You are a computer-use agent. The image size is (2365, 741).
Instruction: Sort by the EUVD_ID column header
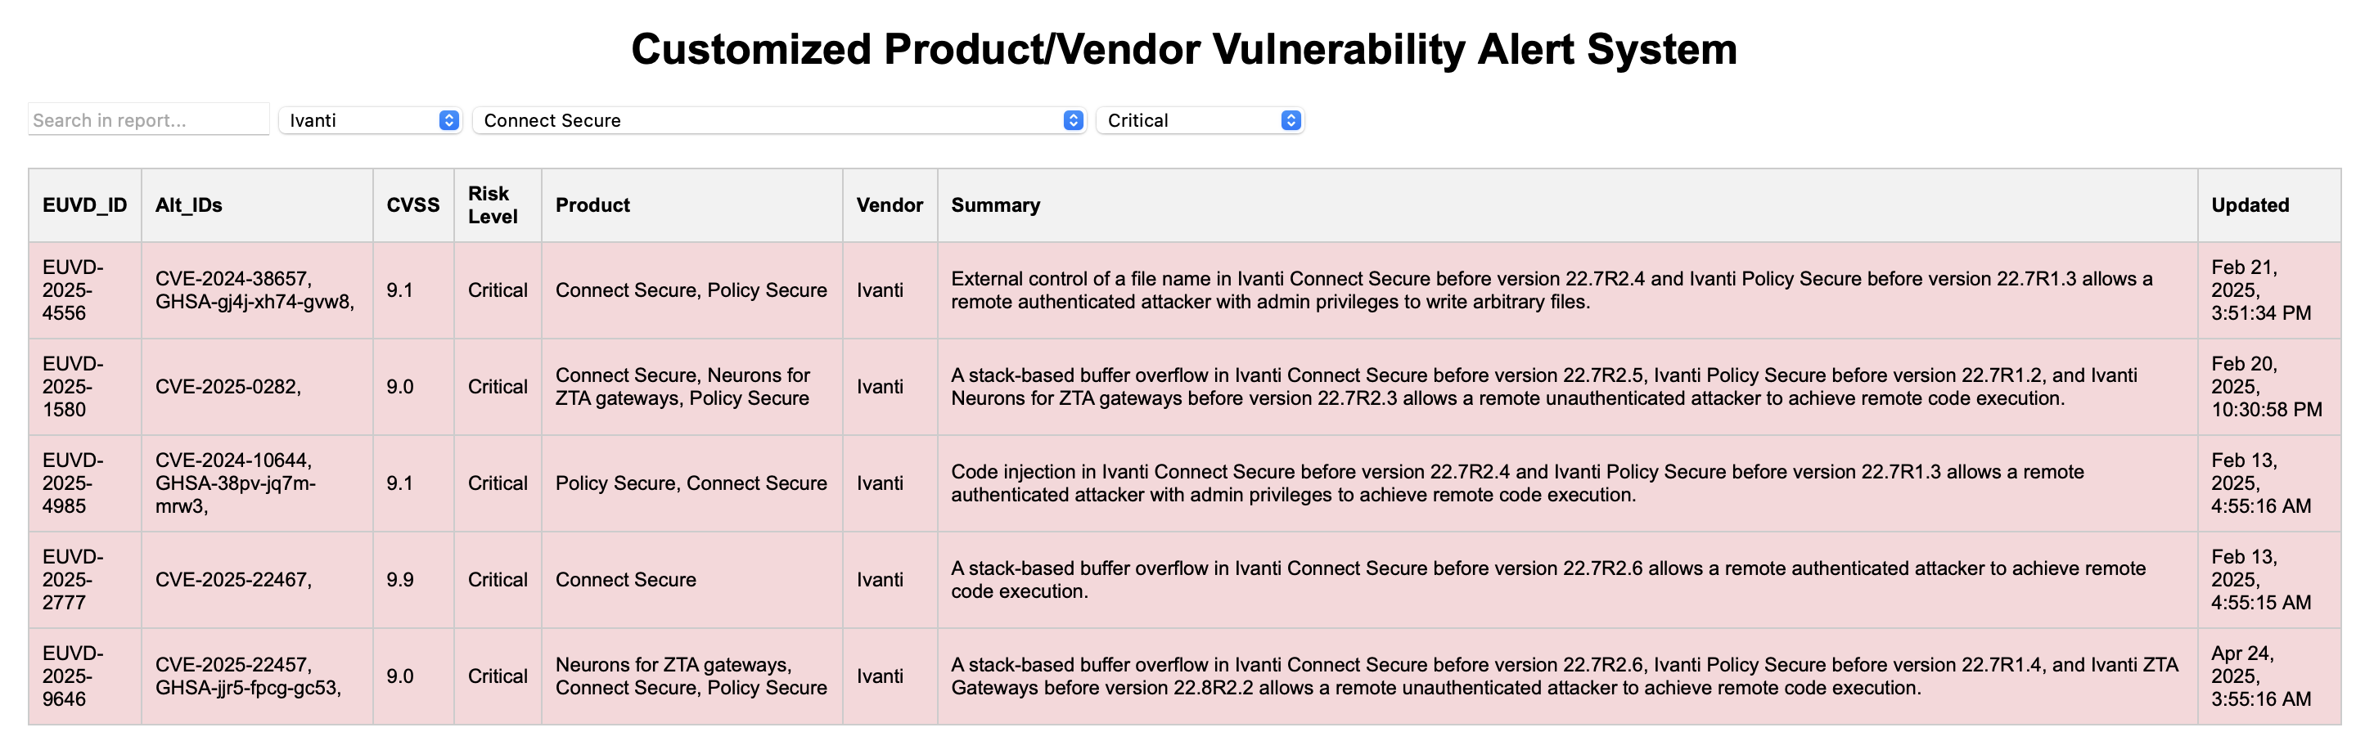pos(84,205)
